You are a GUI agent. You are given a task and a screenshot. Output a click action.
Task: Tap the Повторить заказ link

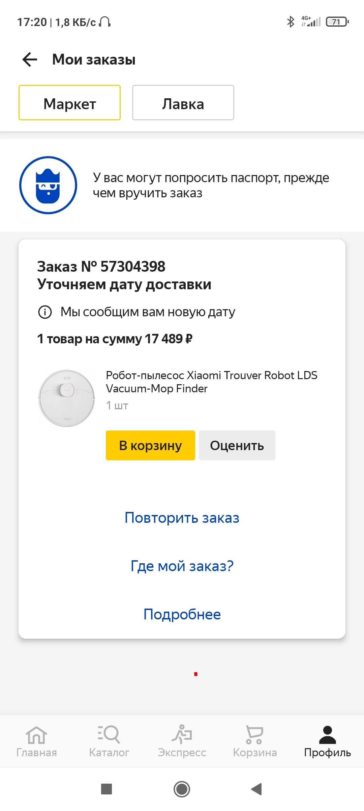[x=182, y=518]
